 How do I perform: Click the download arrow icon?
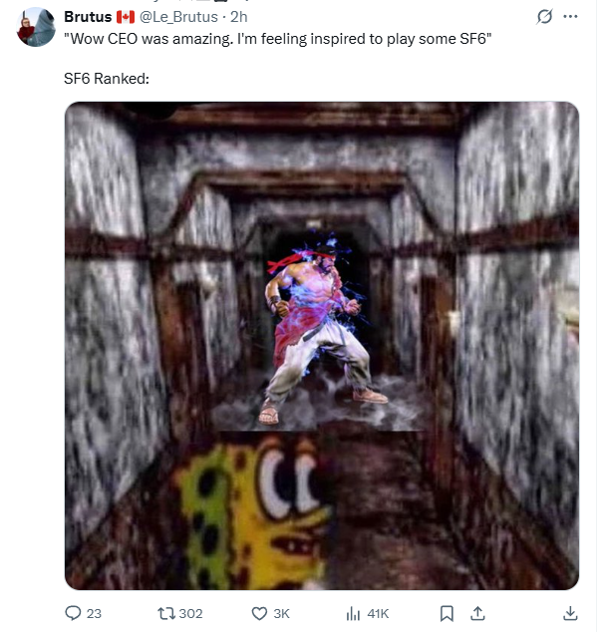coord(570,613)
